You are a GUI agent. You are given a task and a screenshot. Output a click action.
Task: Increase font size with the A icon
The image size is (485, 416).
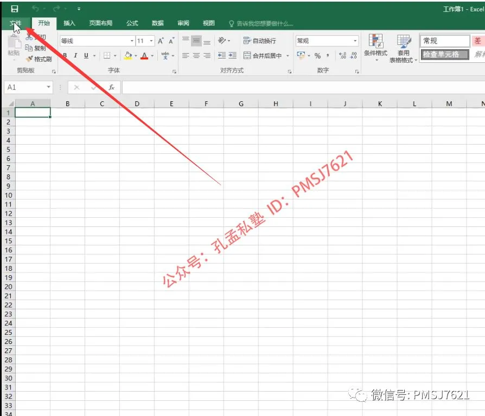click(x=161, y=41)
